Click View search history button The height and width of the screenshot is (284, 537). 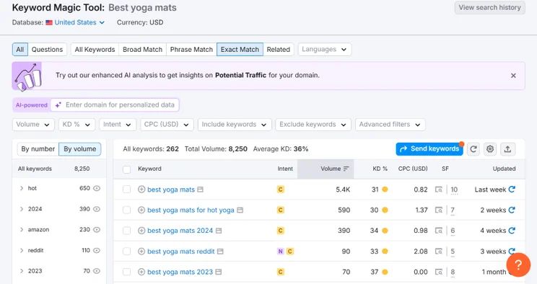pos(490,7)
